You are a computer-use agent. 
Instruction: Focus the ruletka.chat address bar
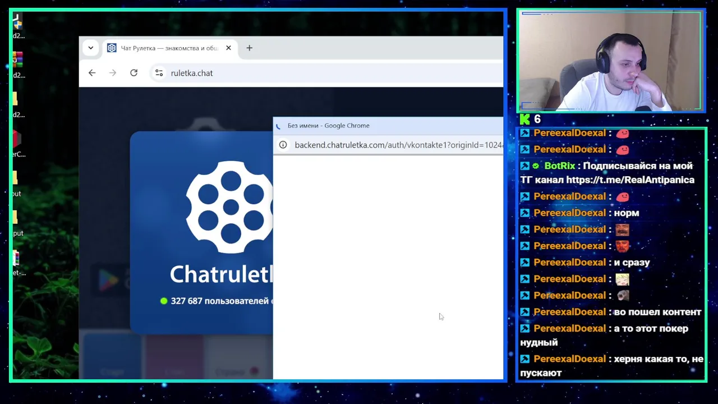[x=326, y=73]
